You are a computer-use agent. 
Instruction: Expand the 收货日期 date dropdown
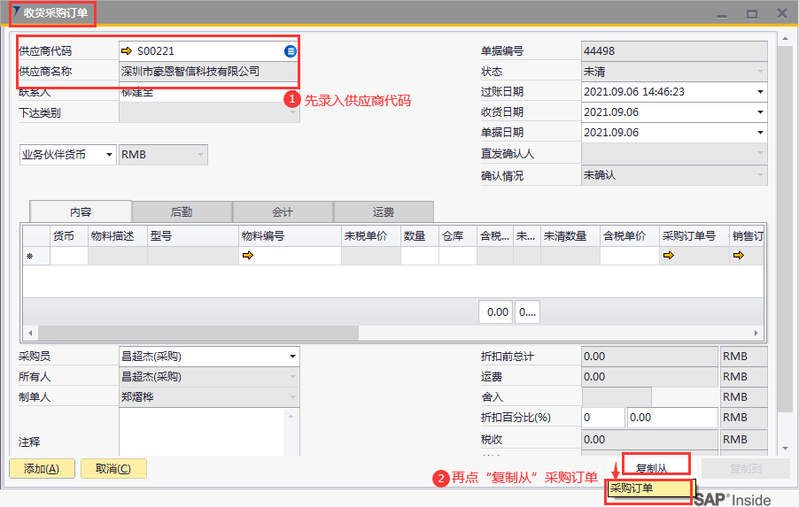760,112
